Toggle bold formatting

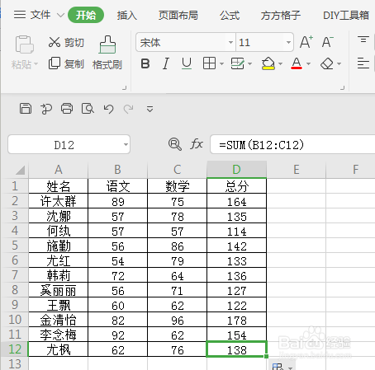pyautogui.click(x=145, y=63)
